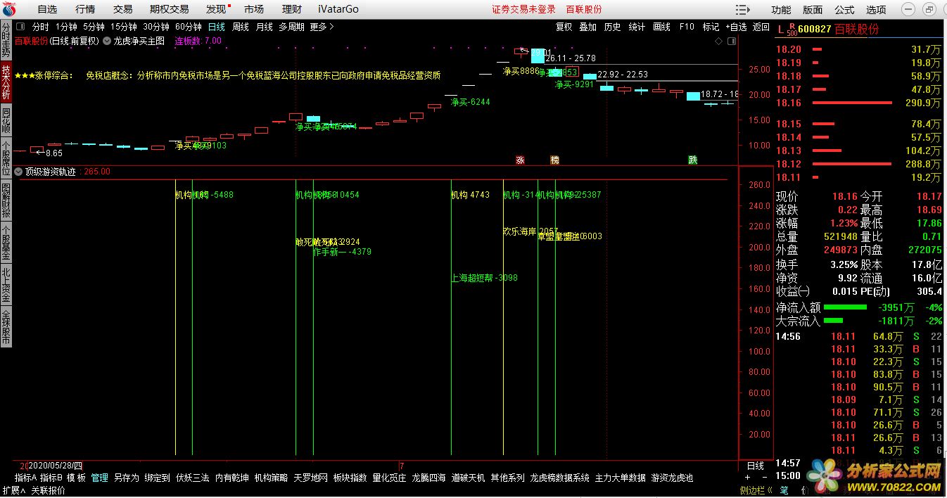This screenshot has height=498, width=947.
Task: Open 版面 menu
Action: [x=813, y=9]
